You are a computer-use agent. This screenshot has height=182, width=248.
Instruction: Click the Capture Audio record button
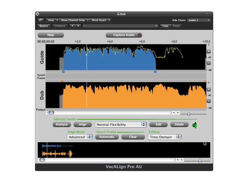[x=124, y=35]
